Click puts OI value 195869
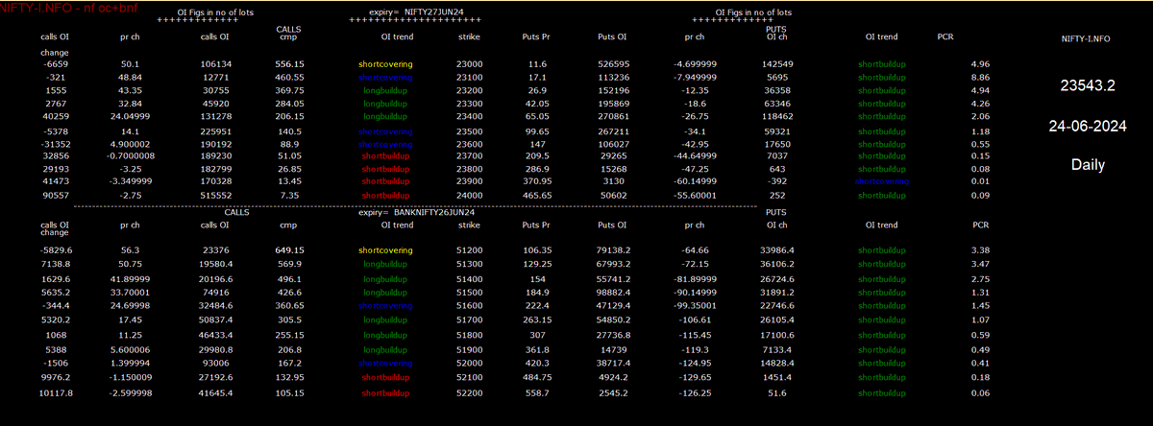Image resolution: width=1153 pixels, height=426 pixels. [612, 102]
